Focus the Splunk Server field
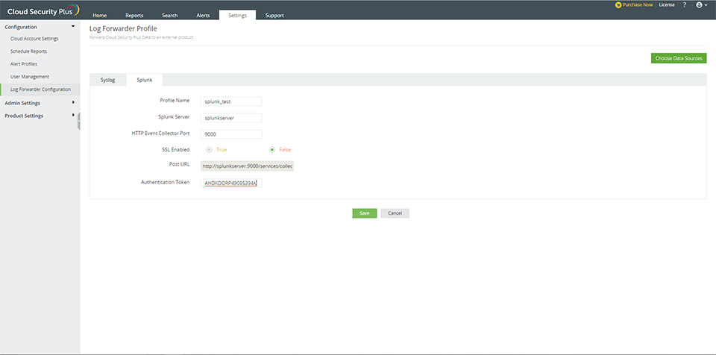This screenshot has width=716, height=355. (231, 118)
